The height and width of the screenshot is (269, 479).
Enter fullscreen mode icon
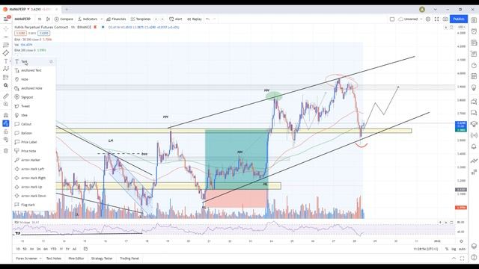[436, 19]
